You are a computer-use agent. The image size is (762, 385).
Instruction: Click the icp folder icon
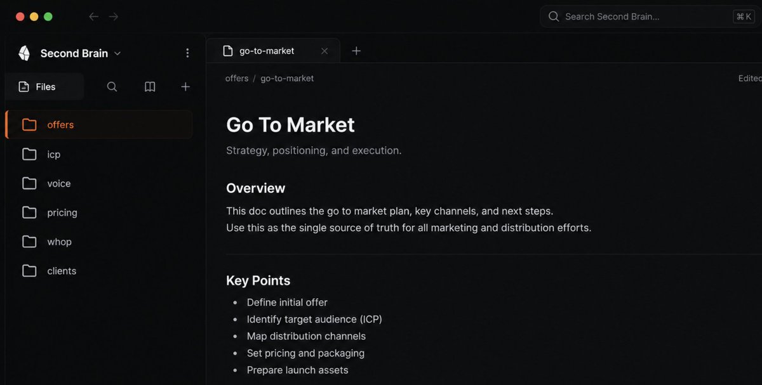click(29, 154)
